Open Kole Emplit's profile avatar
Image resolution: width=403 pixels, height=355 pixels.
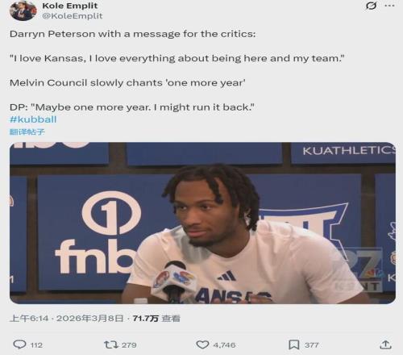coord(23,10)
